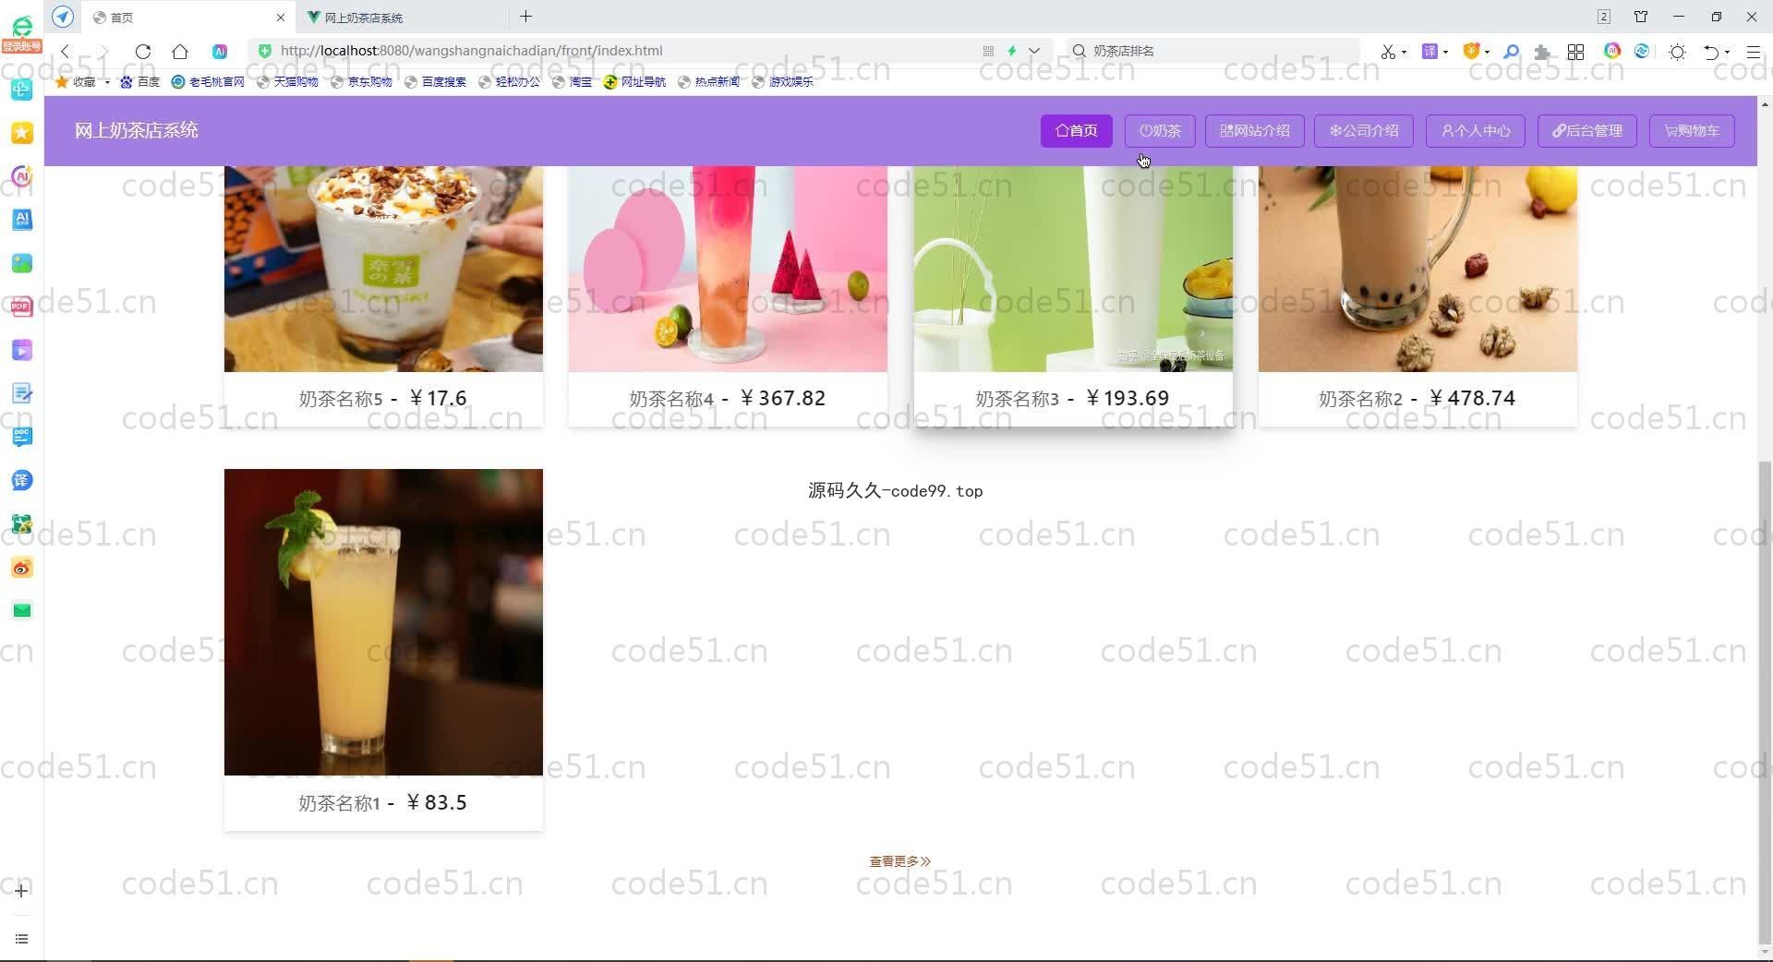Open the QR code icon in address bar
The image size is (1773, 962).
pyautogui.click(x=988, y=51)
